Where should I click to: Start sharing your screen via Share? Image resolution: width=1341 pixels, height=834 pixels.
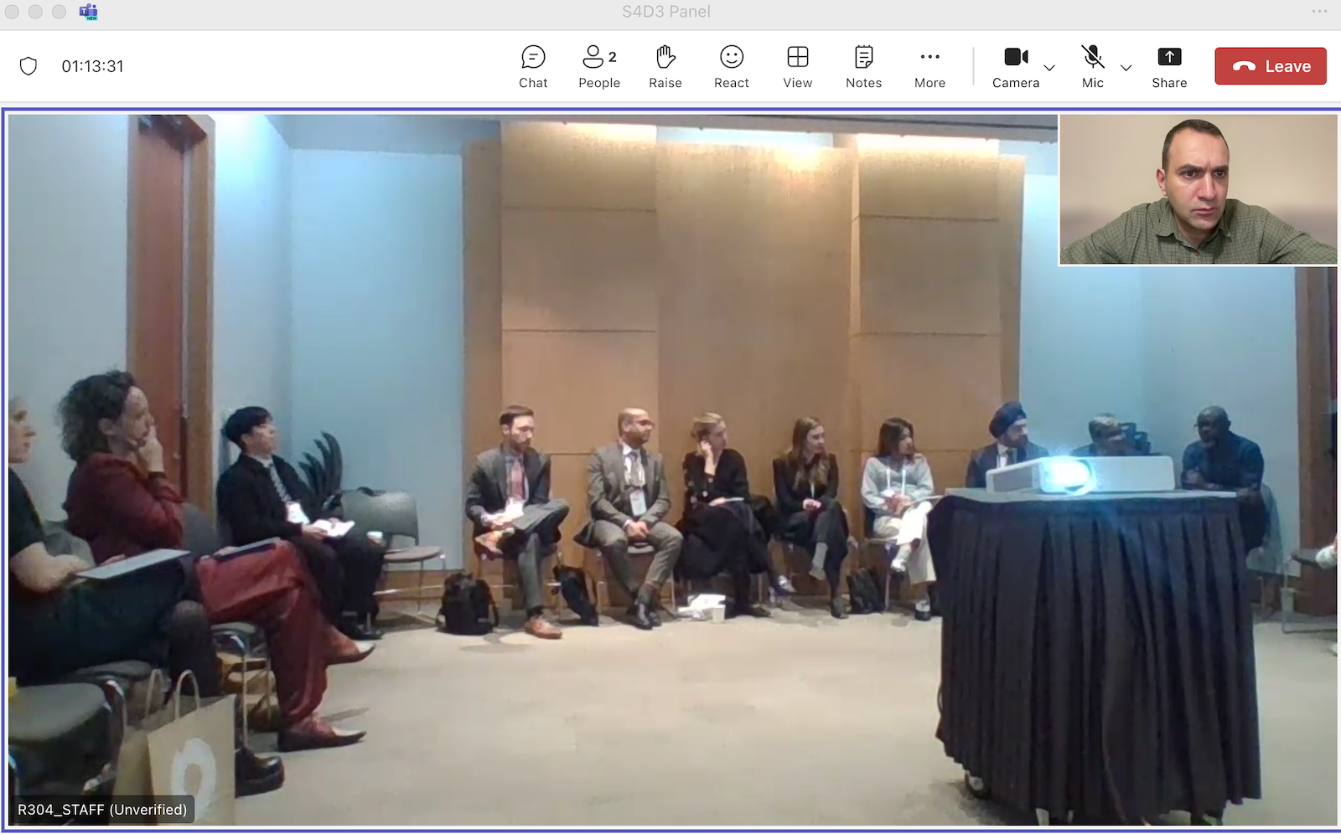(x=1168, y=66)
